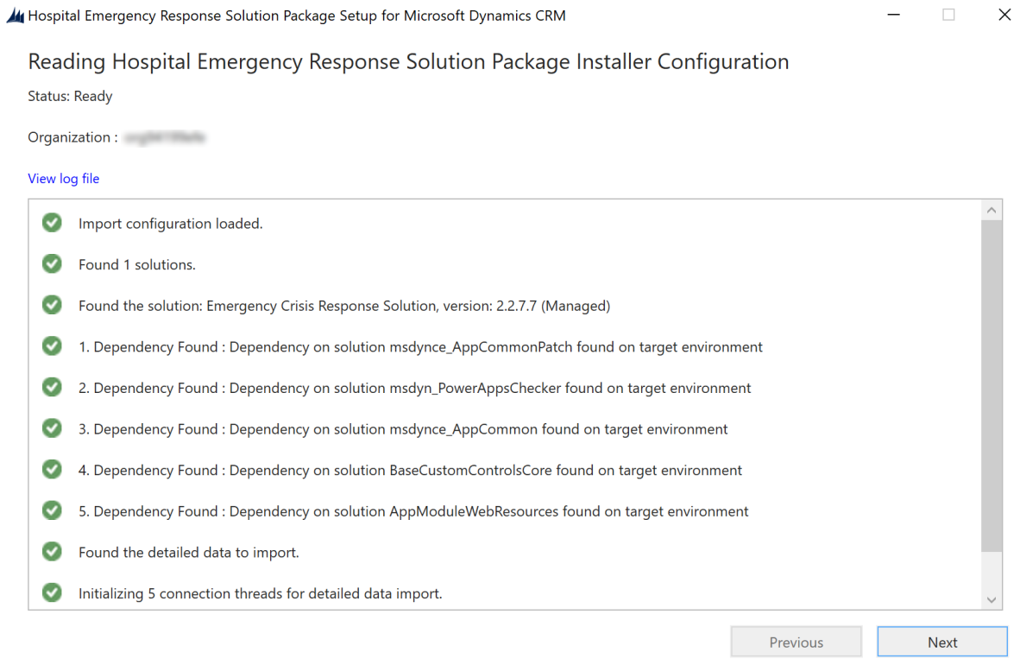Image resolution: width=1020 pixels, height=665 pixels.
Task: Click green check beside Found 1 solutions
Action: (x=53, y=264)
